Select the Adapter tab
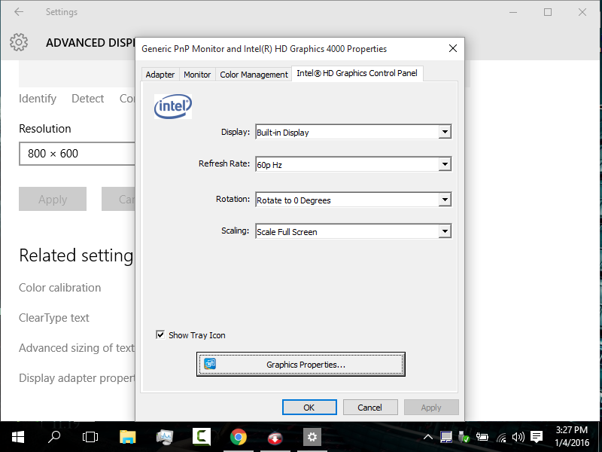The height and width of the screenshot is (452, 602). pyautogui.click(x=160, y=75)
